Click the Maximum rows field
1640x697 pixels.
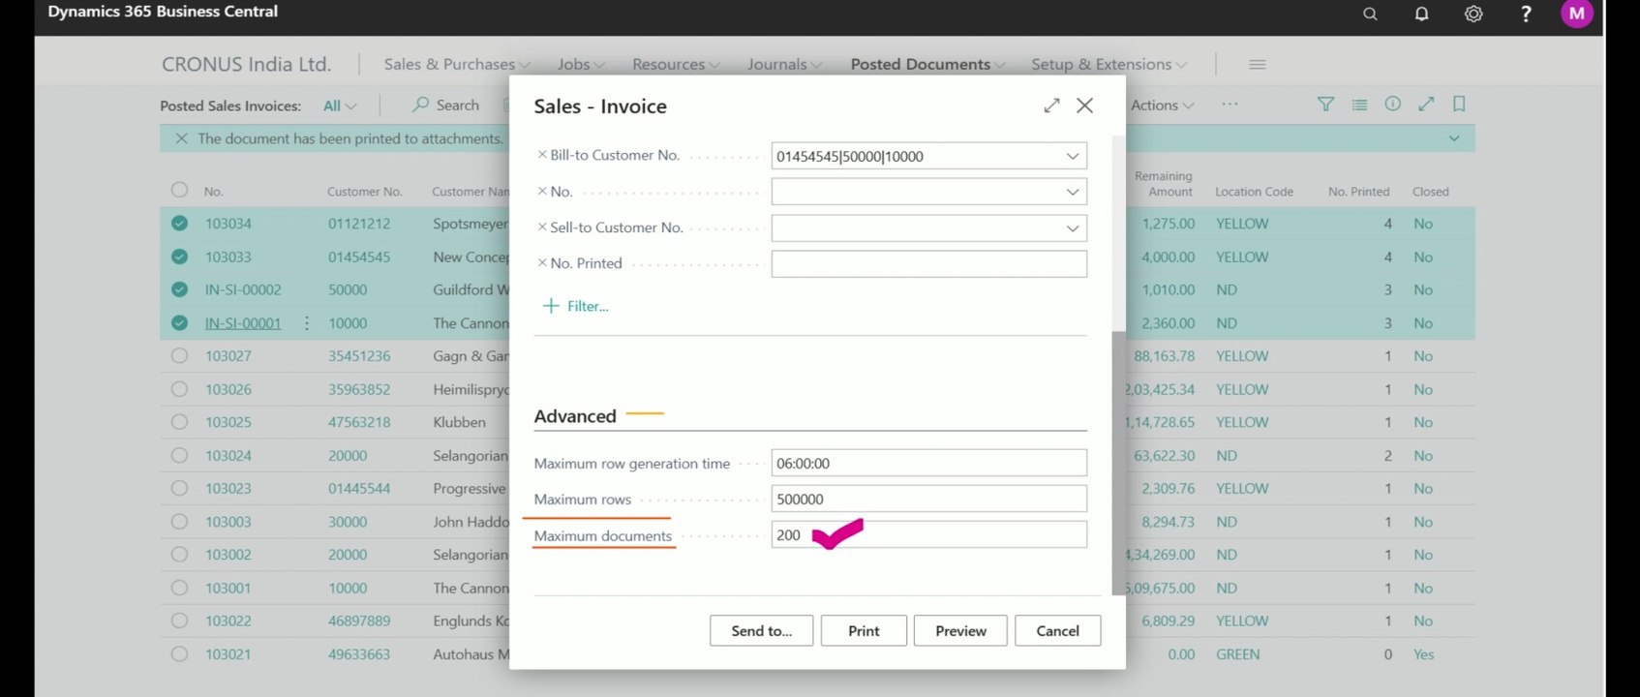pos(928,499)
